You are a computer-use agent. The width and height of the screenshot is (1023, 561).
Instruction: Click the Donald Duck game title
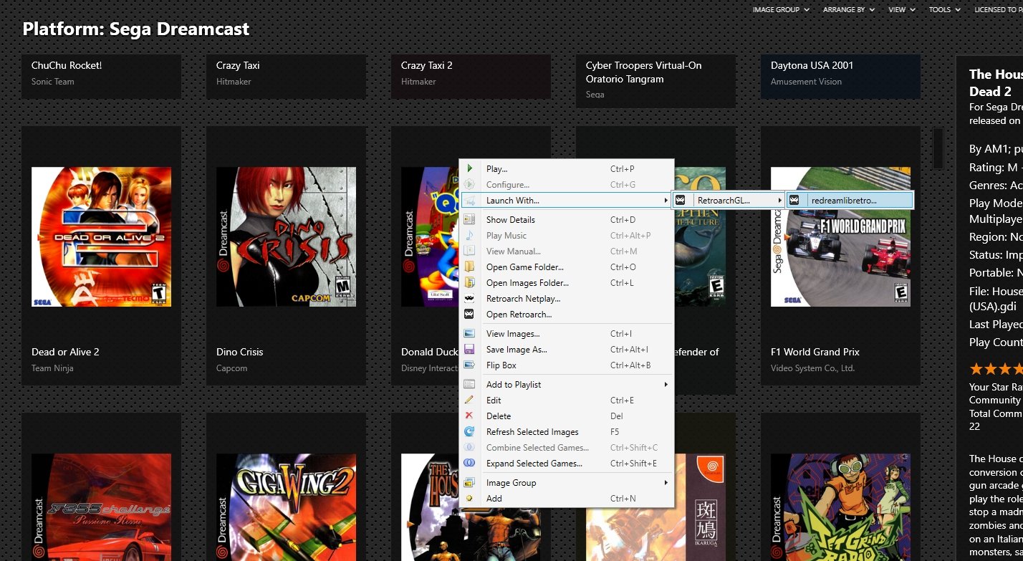pyautogui.click(x=429, y=352)
